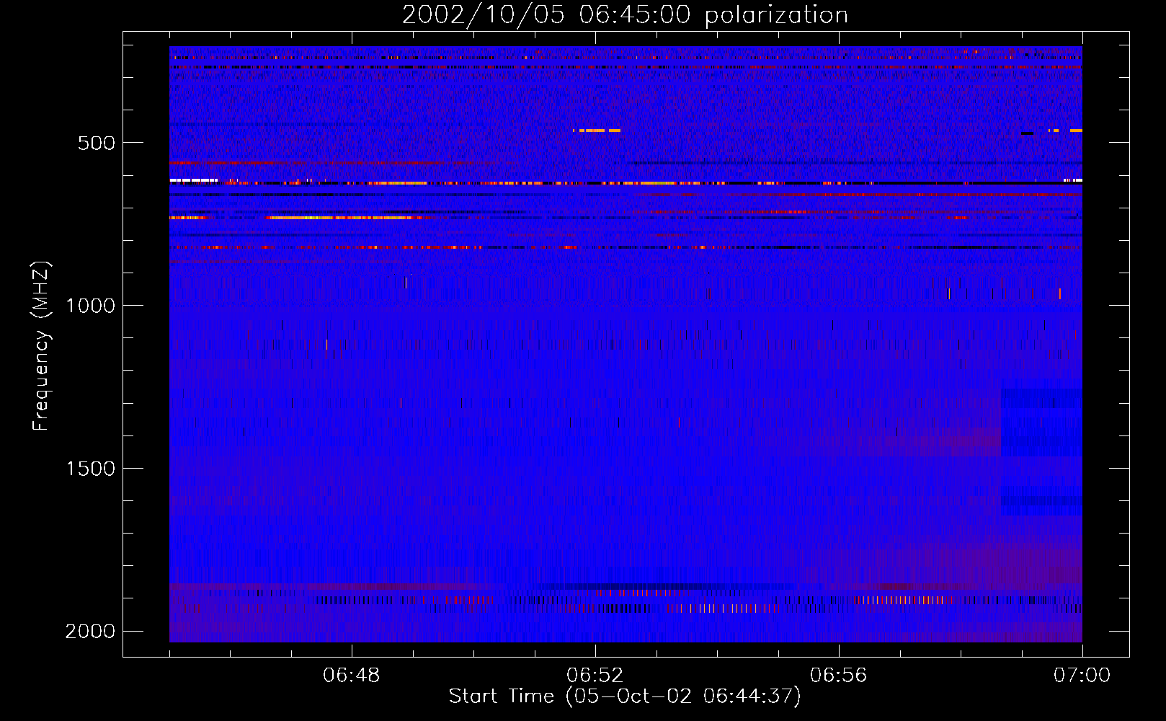Click the 1500 frequency tick label

tap(90, 469)
